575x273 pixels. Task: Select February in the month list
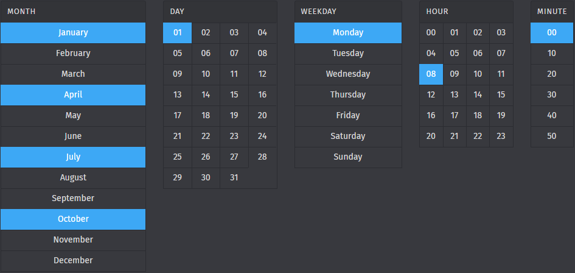coord(73,54)
